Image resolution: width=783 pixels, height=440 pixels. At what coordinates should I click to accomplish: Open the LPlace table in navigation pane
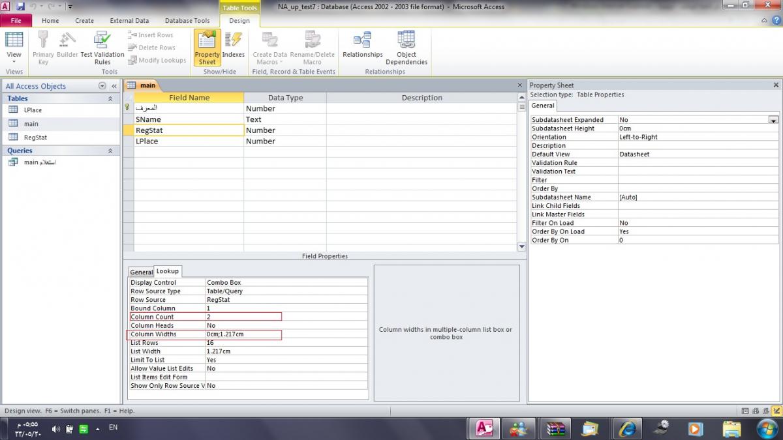point(33,110)
